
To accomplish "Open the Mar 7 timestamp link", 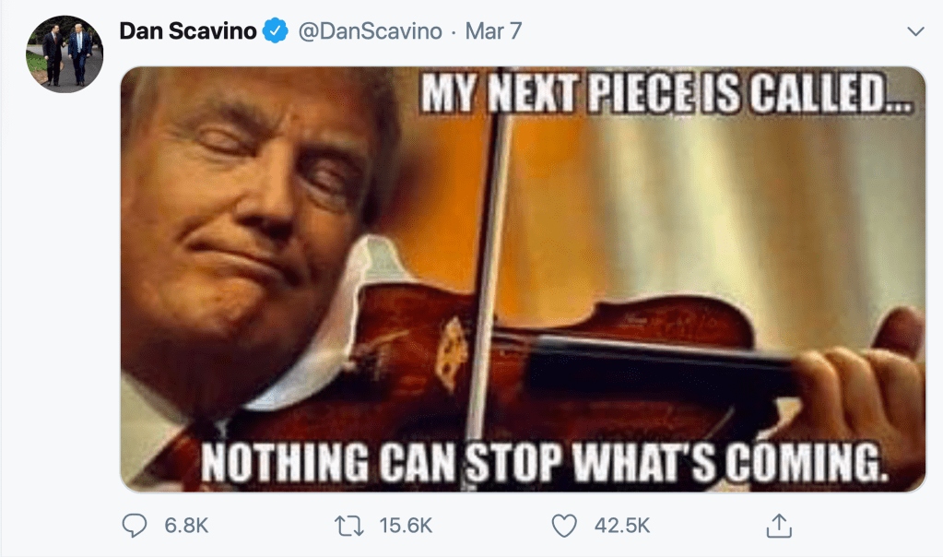I will [493, 31].
